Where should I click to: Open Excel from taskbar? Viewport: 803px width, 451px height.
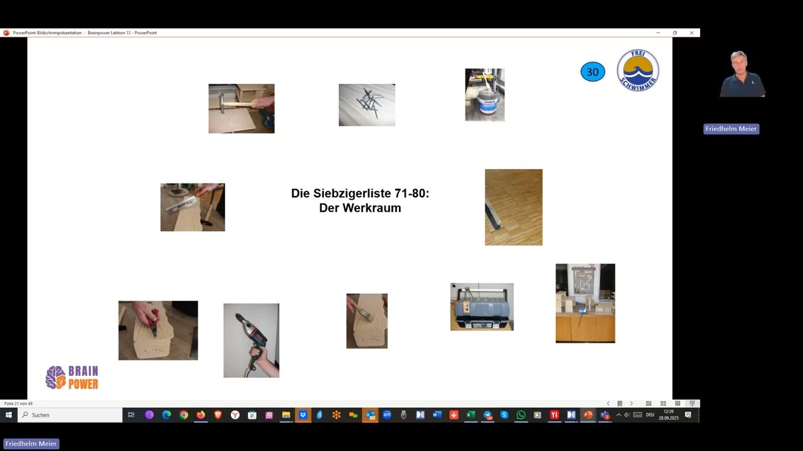(x=470, y=415)
